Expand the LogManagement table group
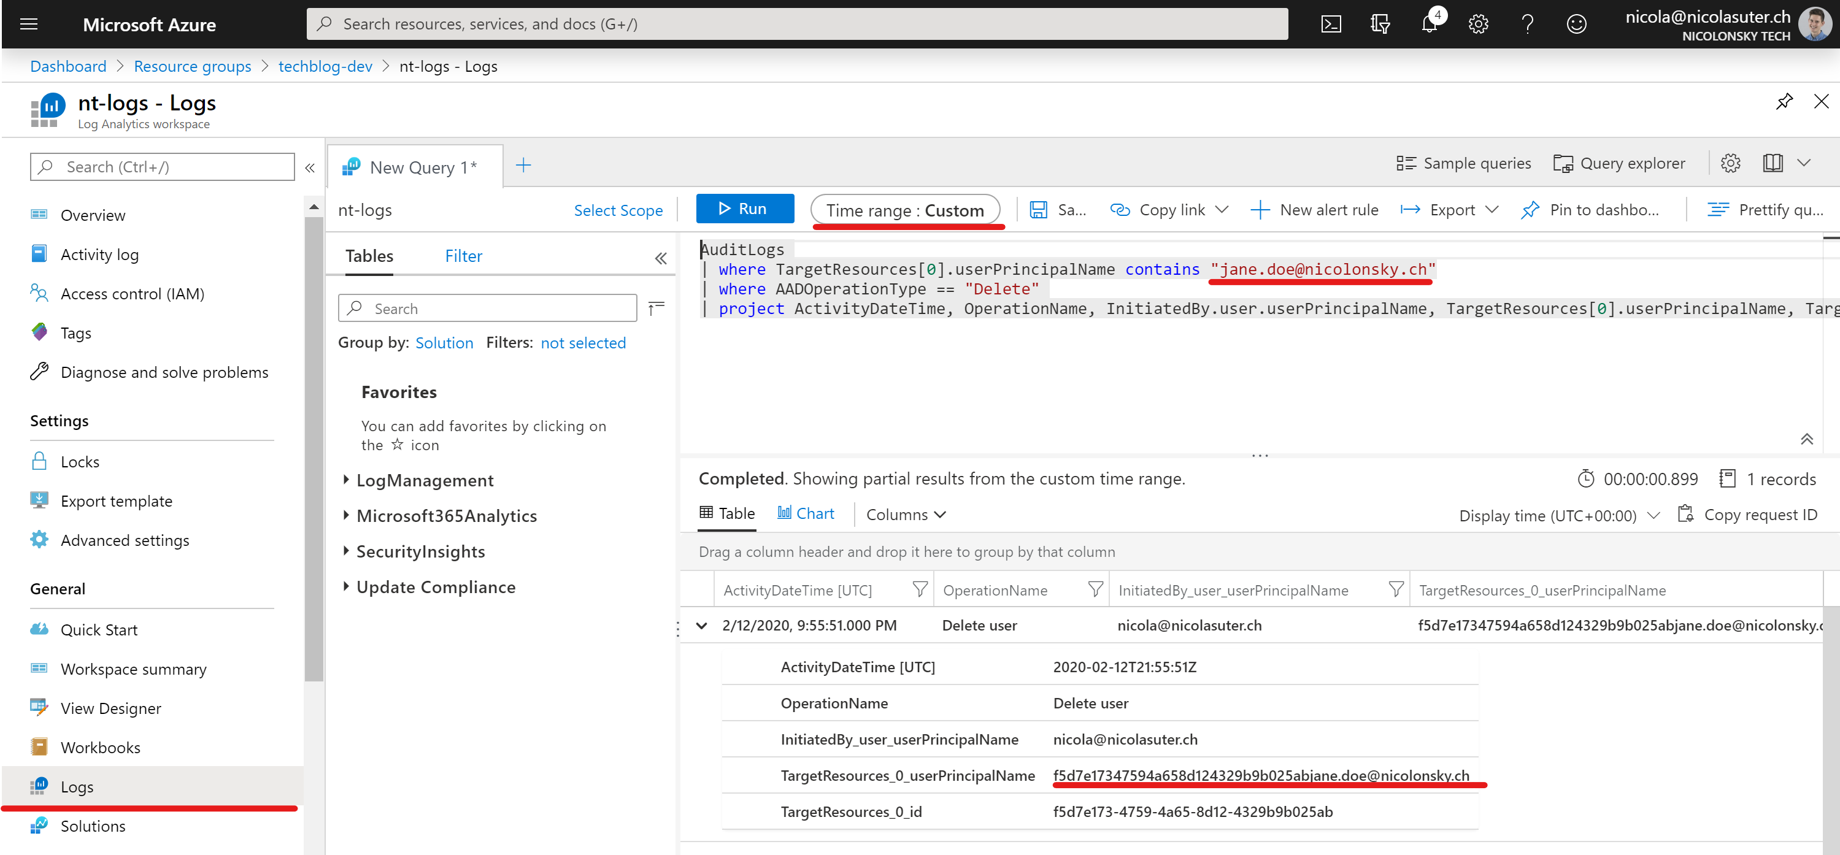Image resolution: width=1840 pixels, height=855 pixels. [345, 480]
